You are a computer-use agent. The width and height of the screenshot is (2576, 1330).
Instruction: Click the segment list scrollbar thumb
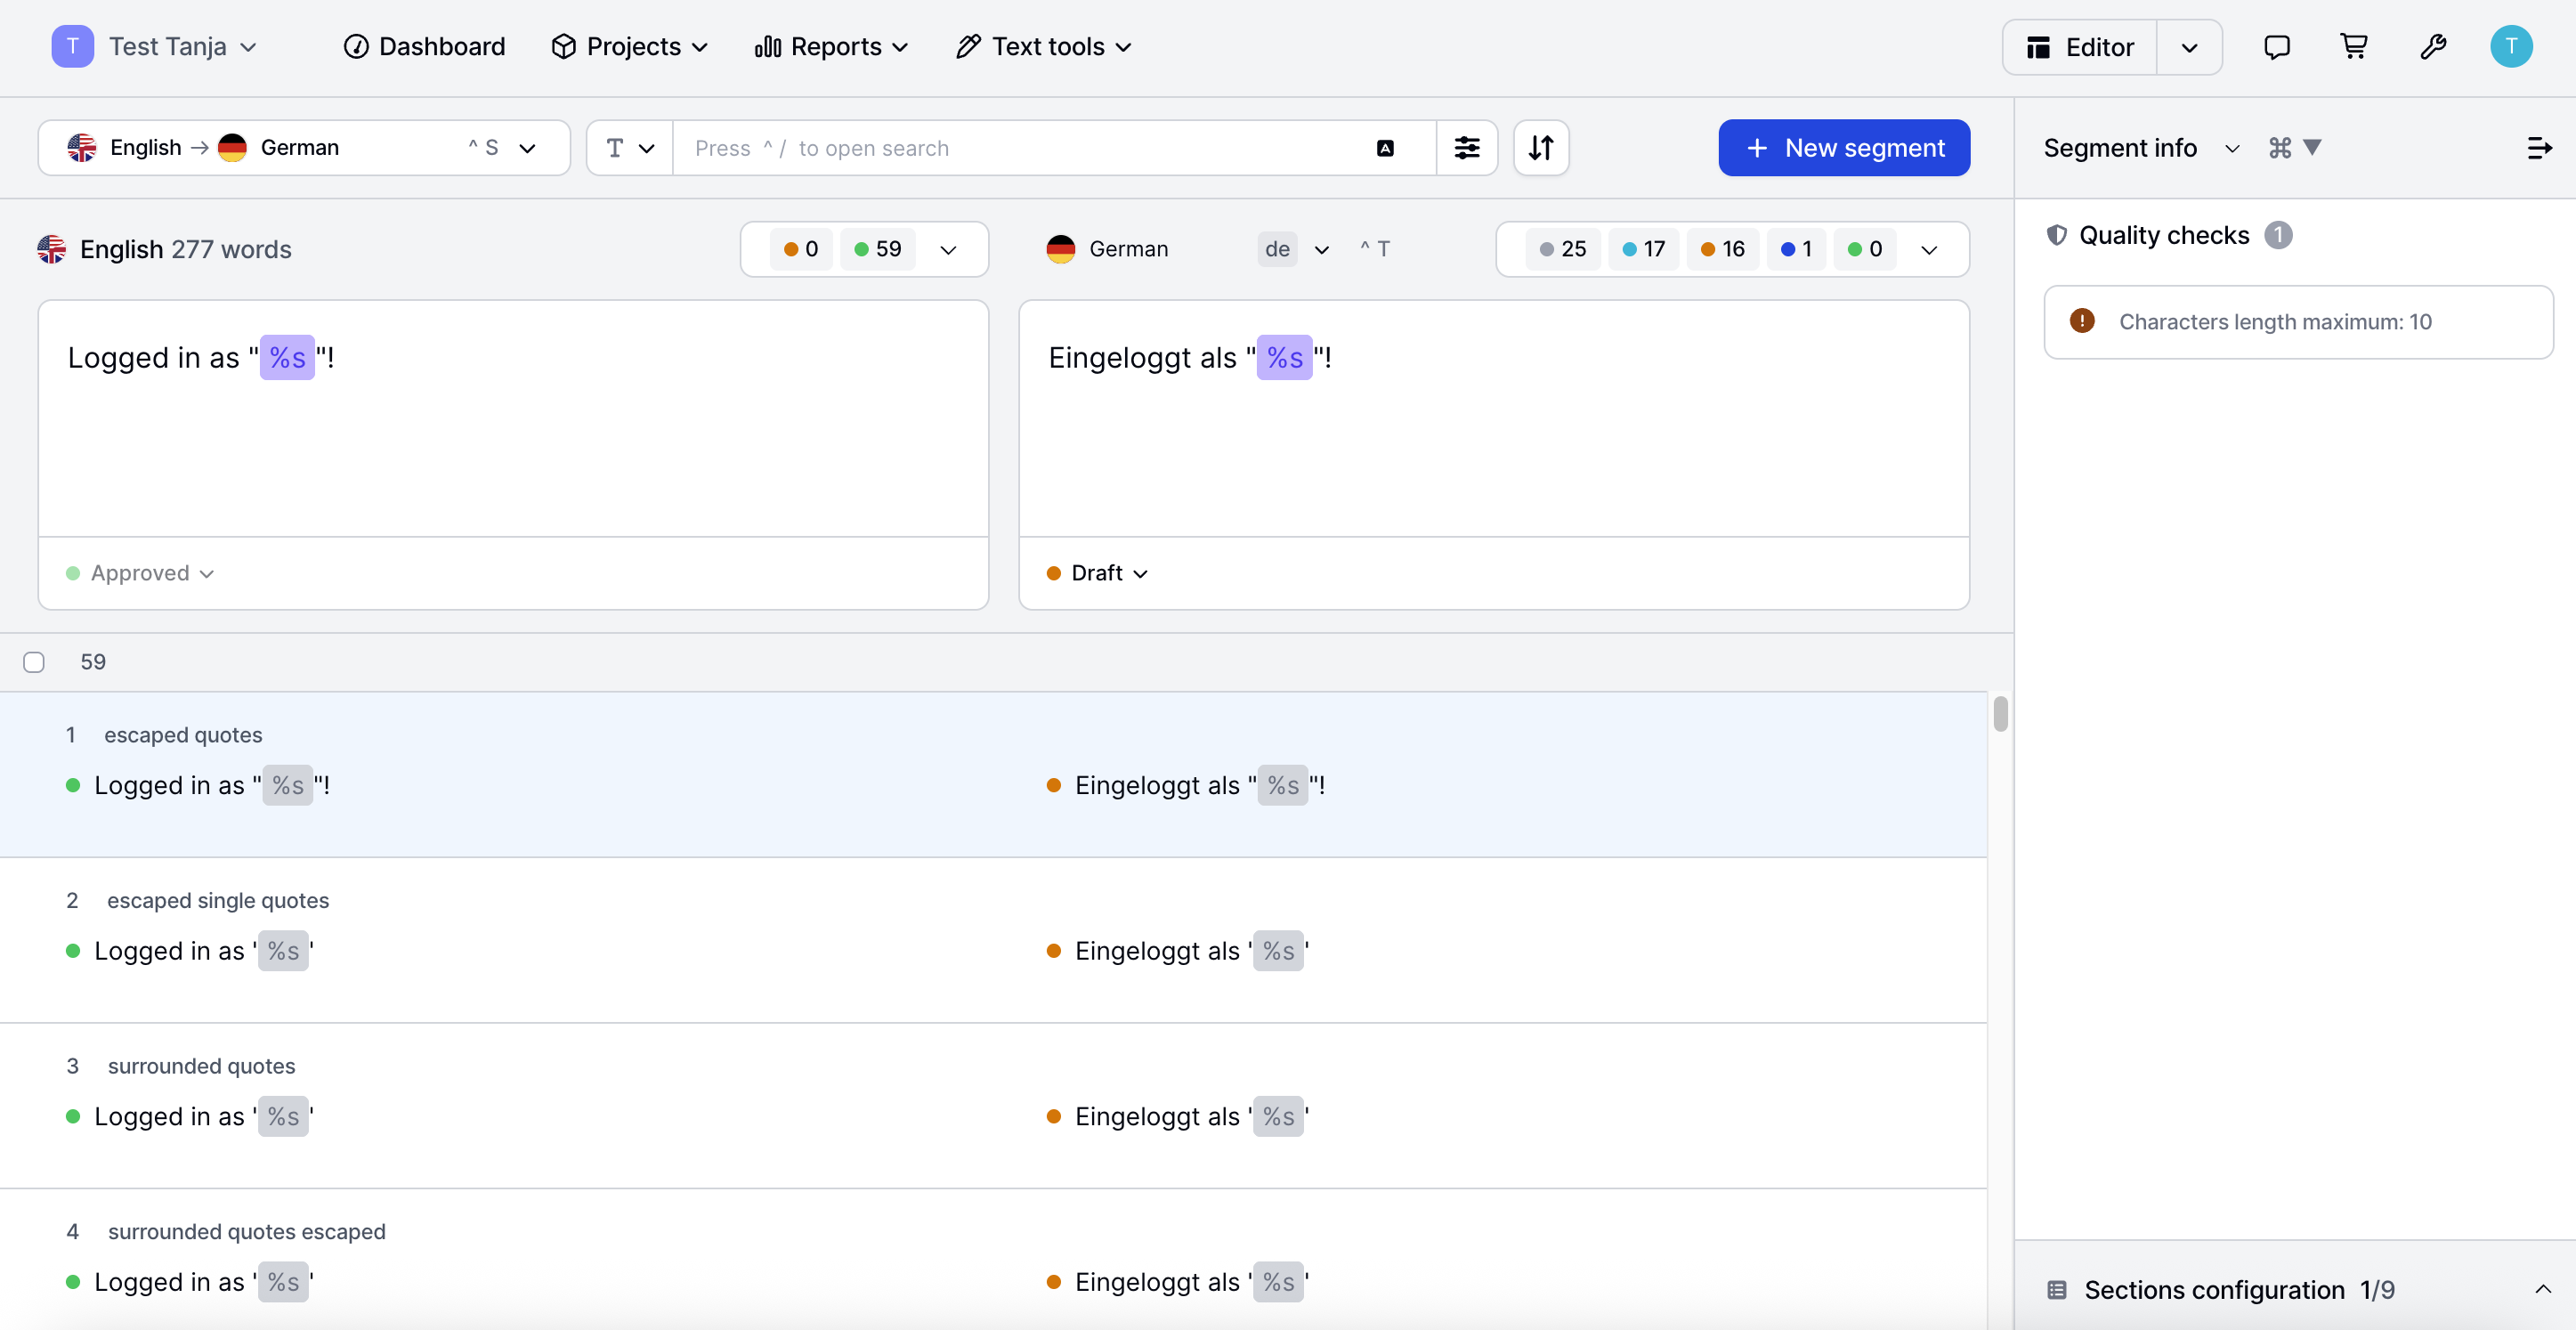click(2000, 714)
